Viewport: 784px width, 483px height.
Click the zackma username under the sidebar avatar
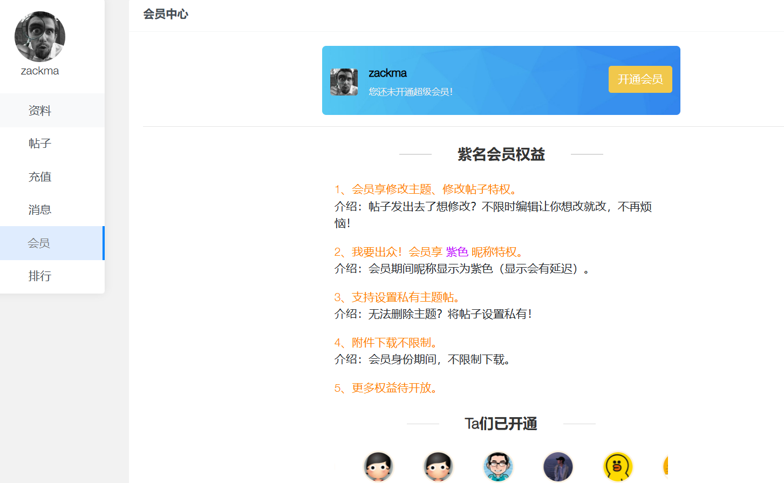point(40,71)
